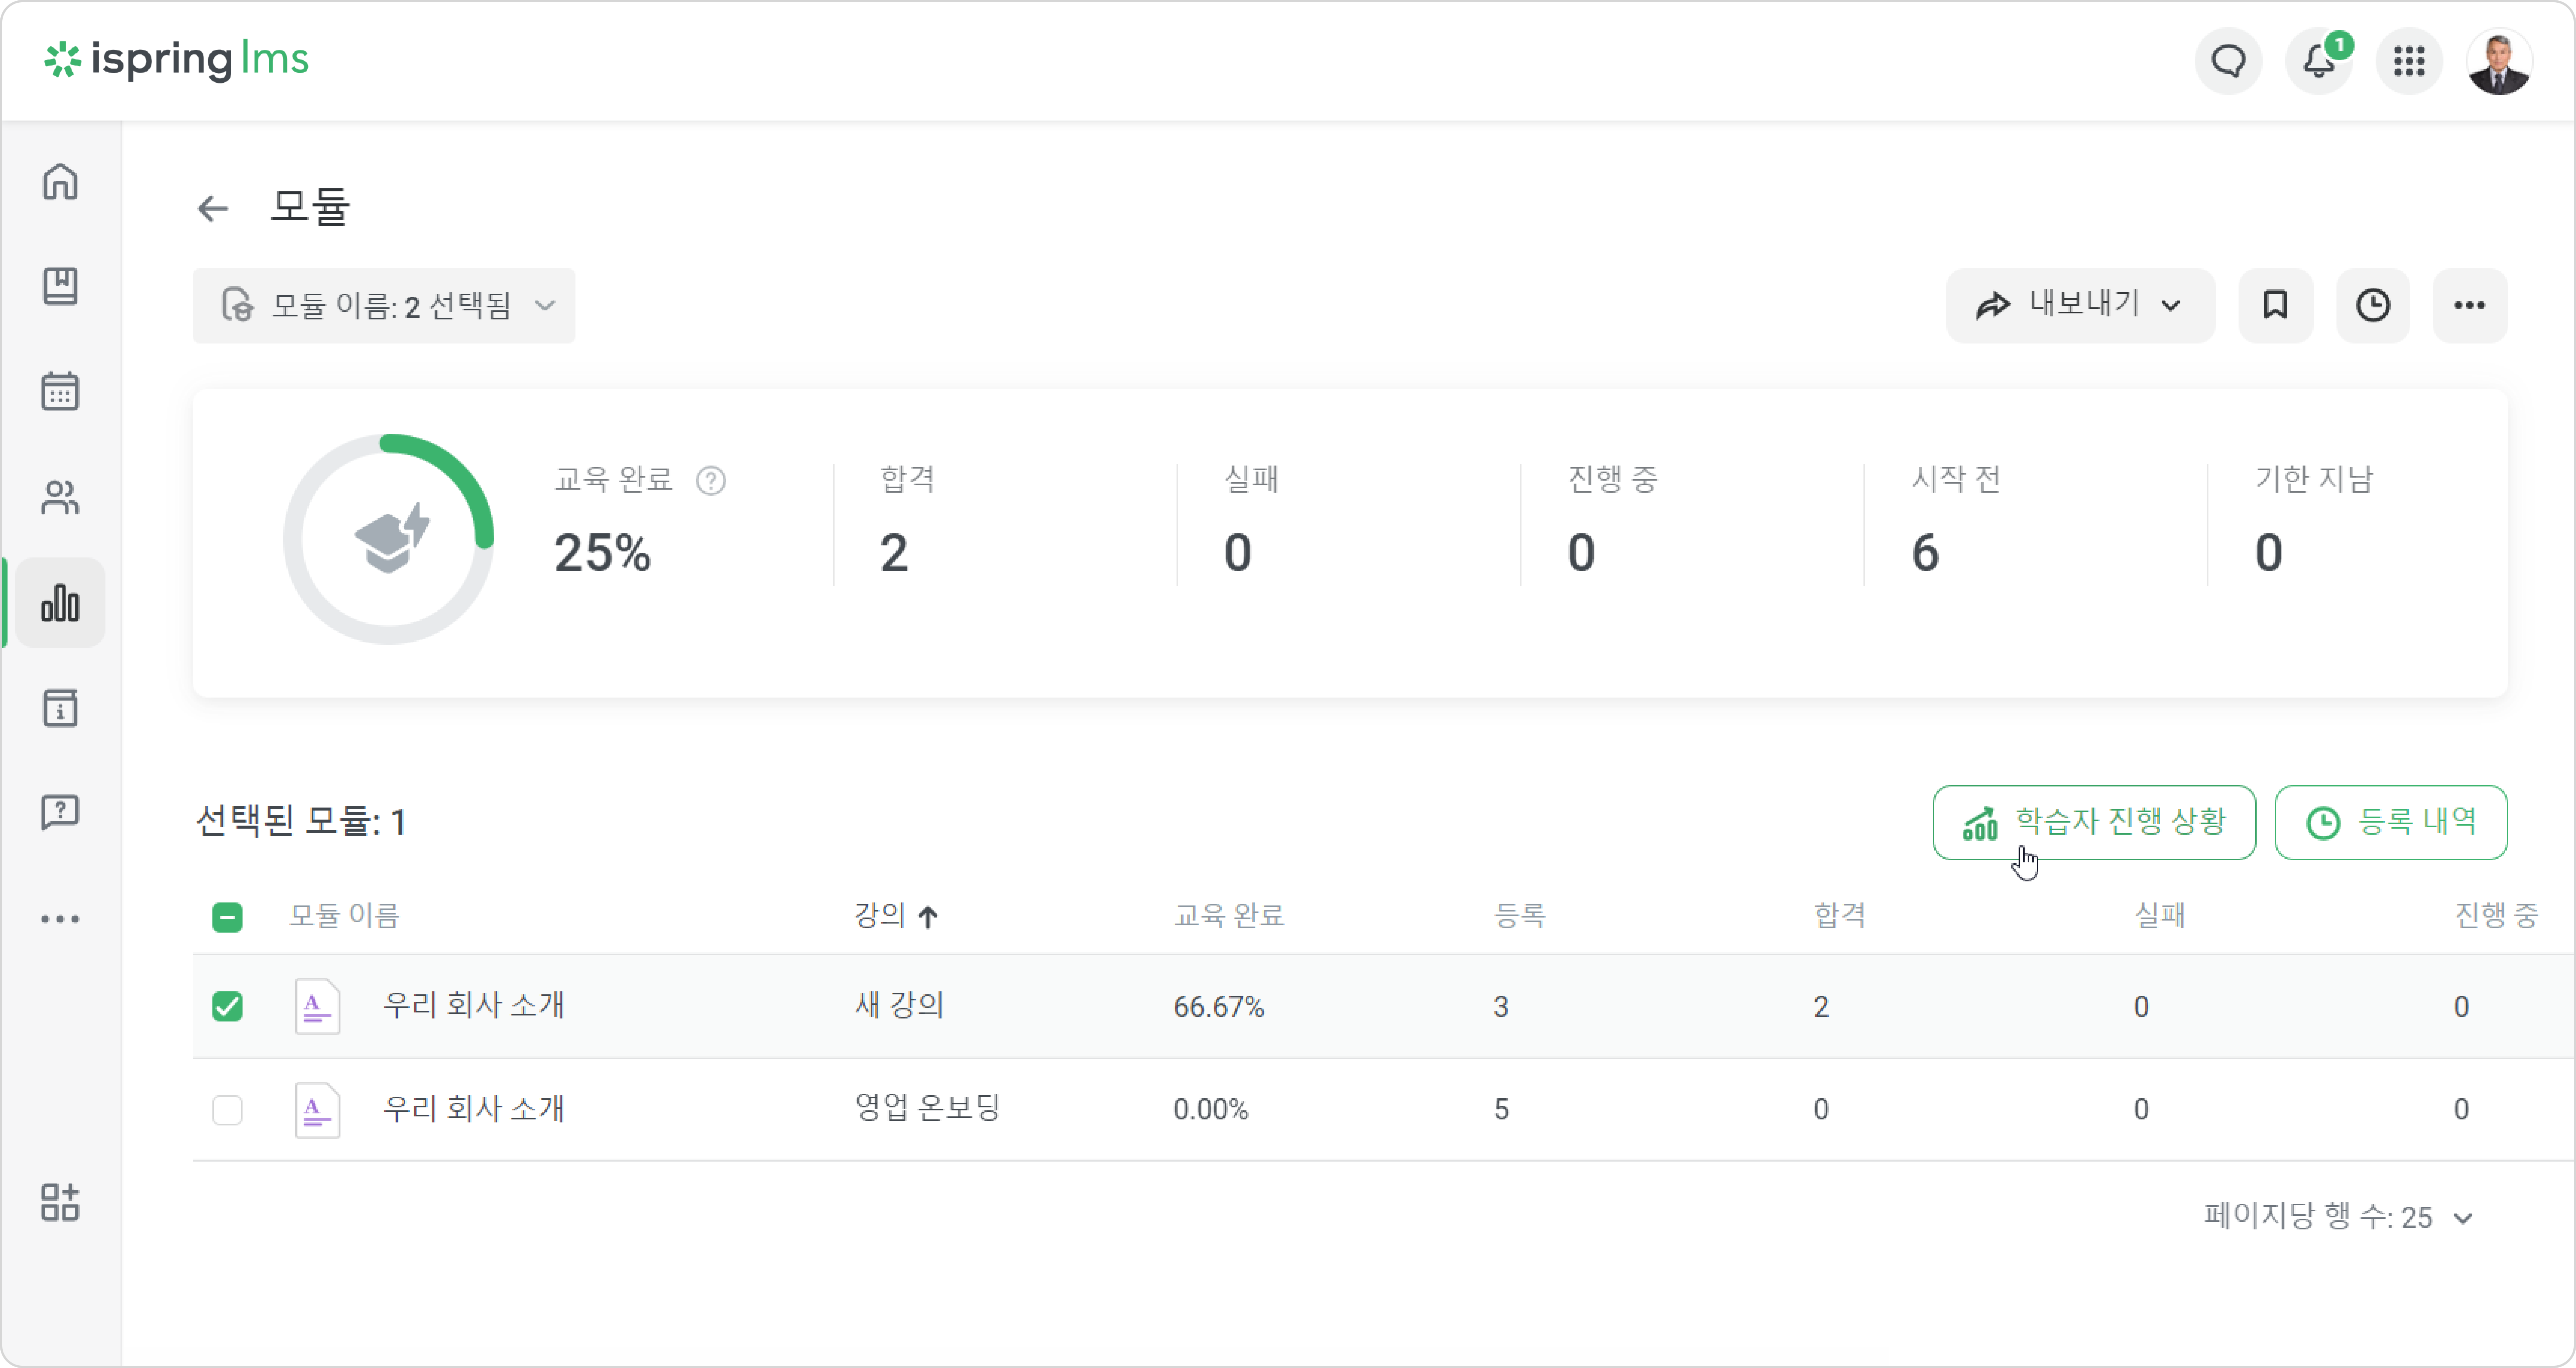
Task: Click the 선택된 모듈: 1 label
Action: pos(300,822)
